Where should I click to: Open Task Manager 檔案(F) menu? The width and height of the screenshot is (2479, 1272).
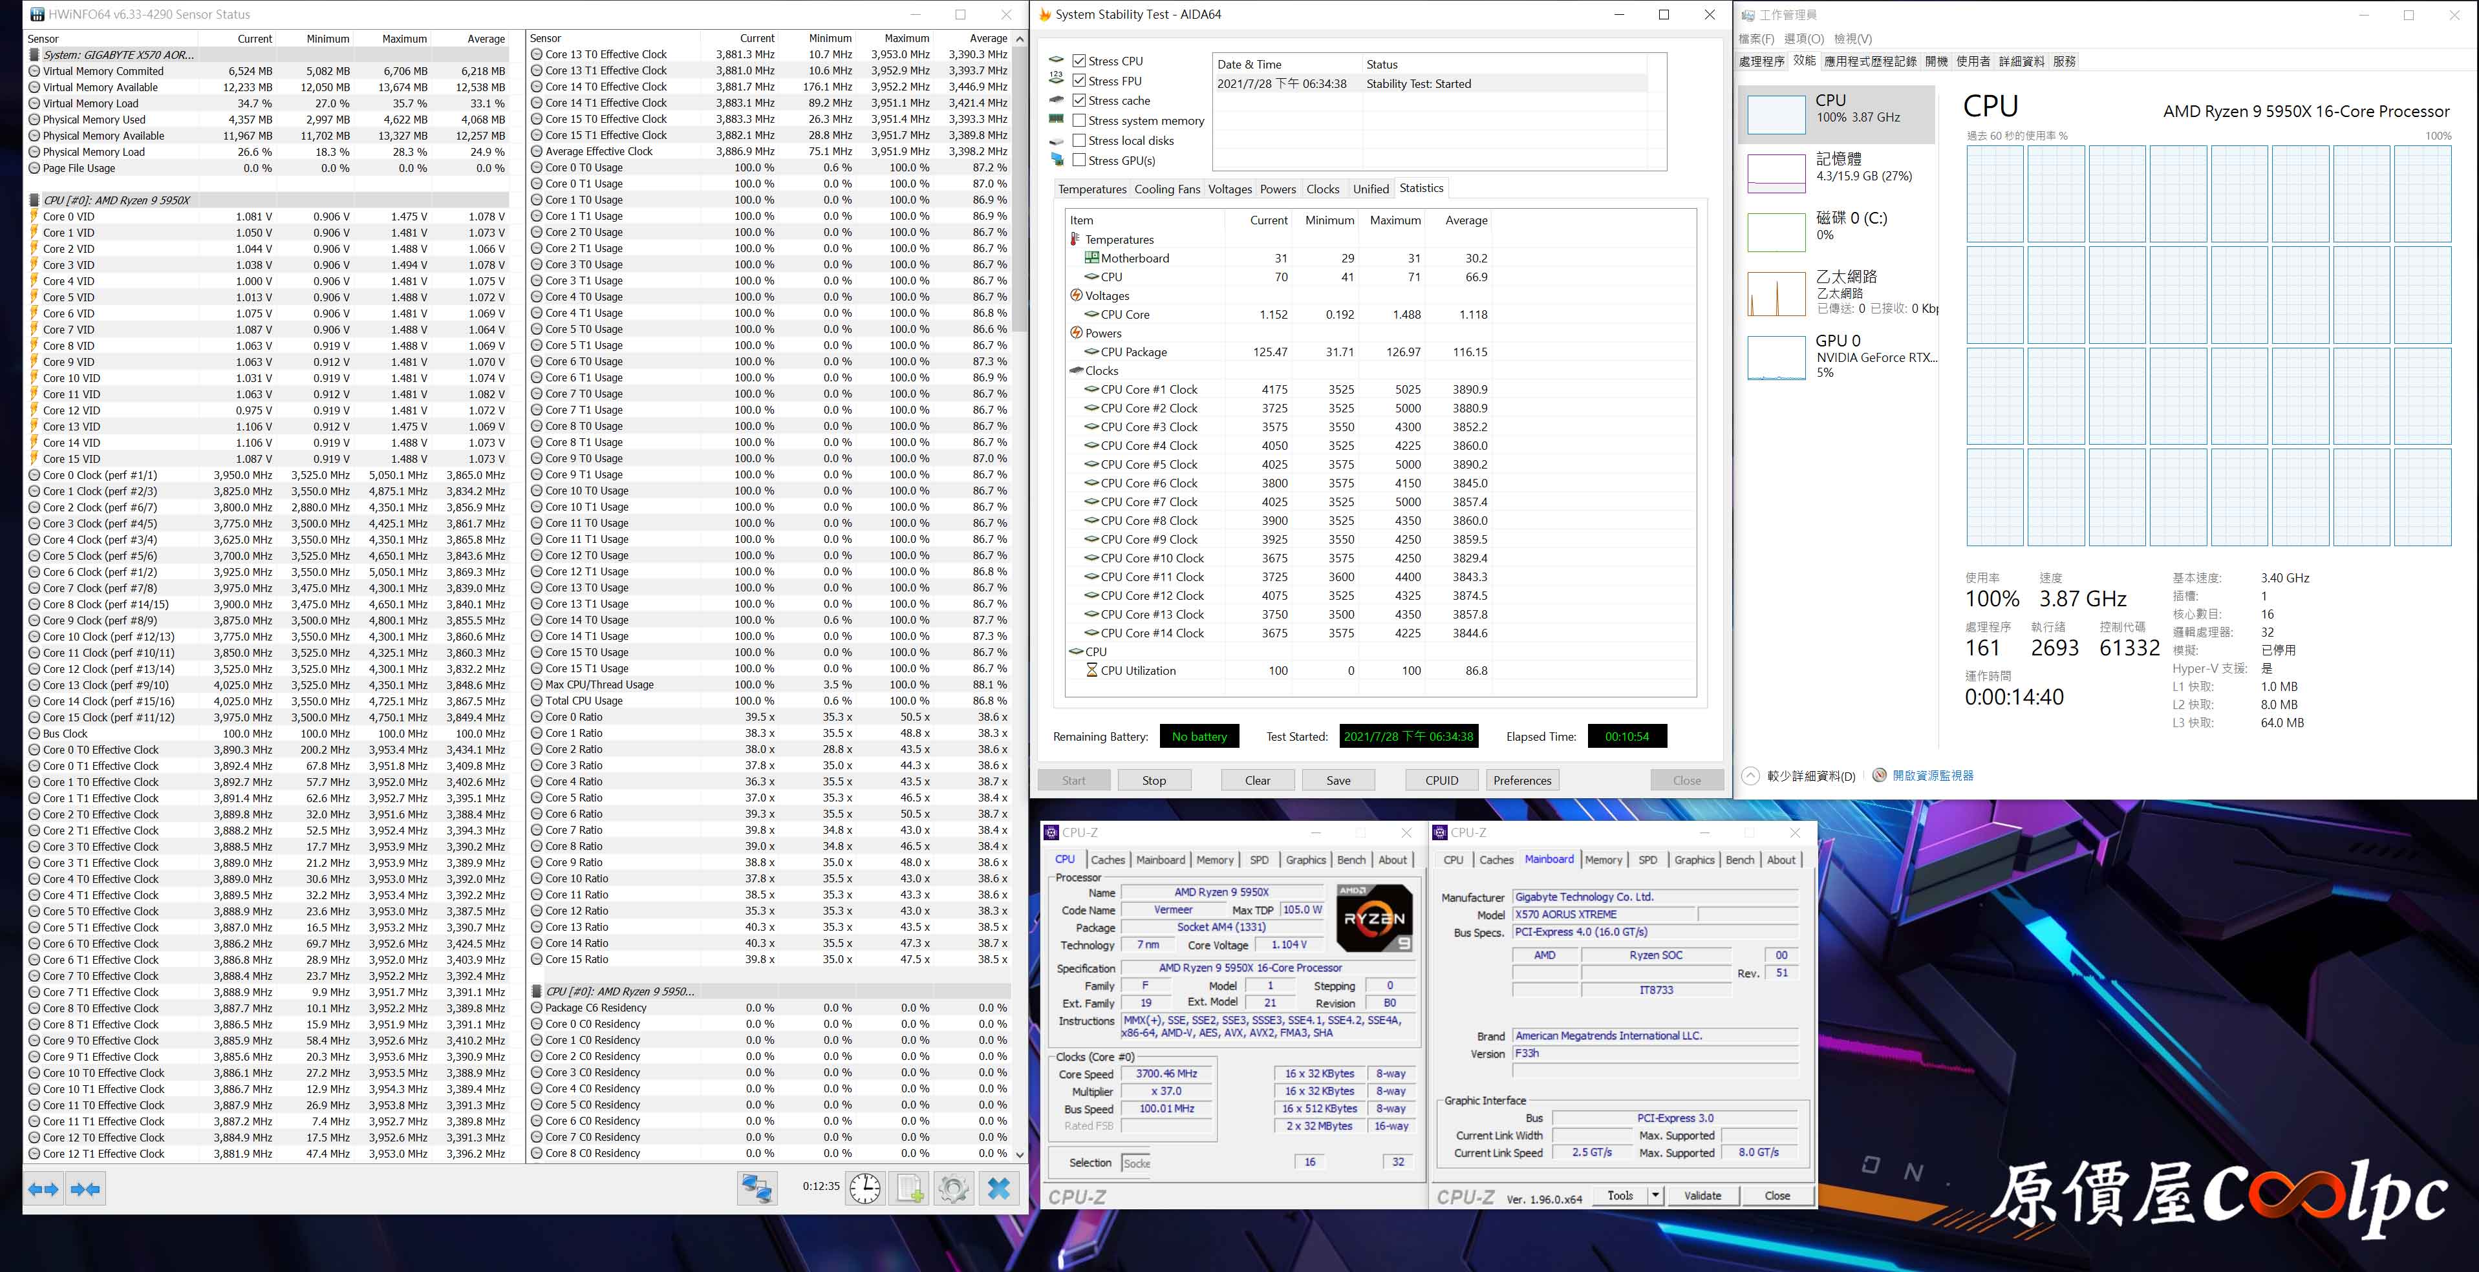pyautogui.click(x=1756, y=39)
